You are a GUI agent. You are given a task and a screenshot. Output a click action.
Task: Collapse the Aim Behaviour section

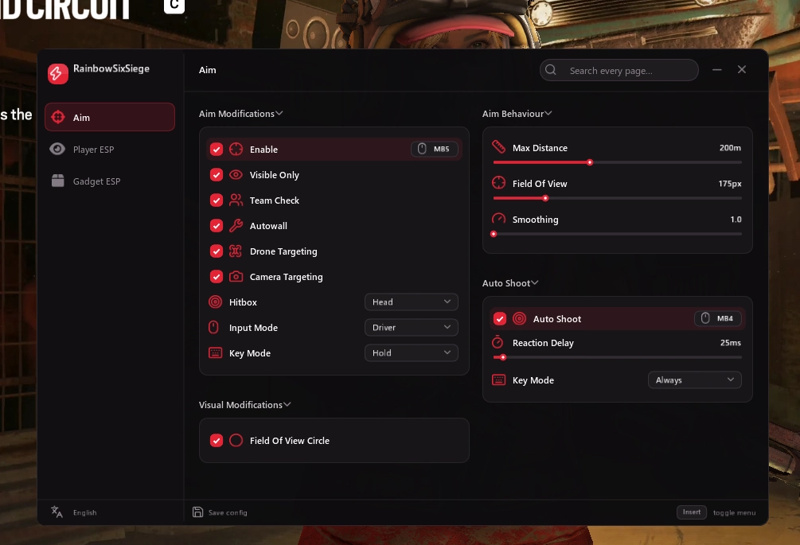(x=517, y=113)
